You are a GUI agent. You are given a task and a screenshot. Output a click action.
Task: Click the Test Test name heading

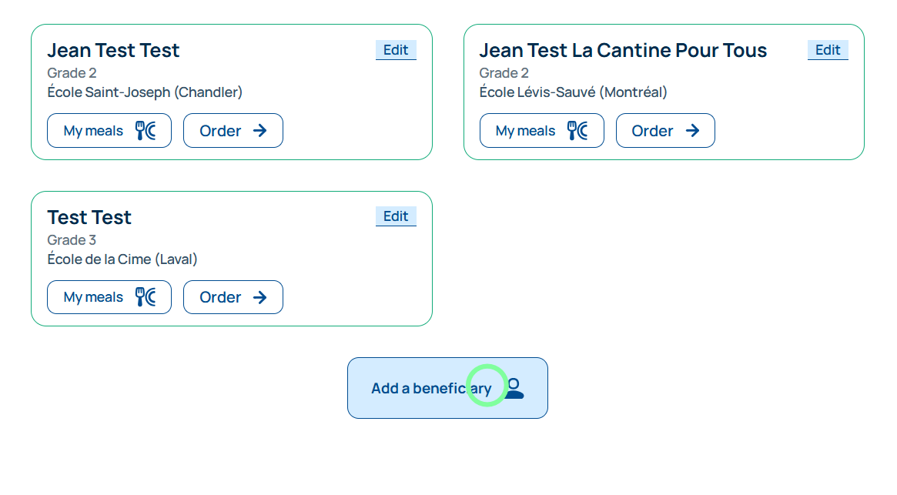[x=89, y=217]
